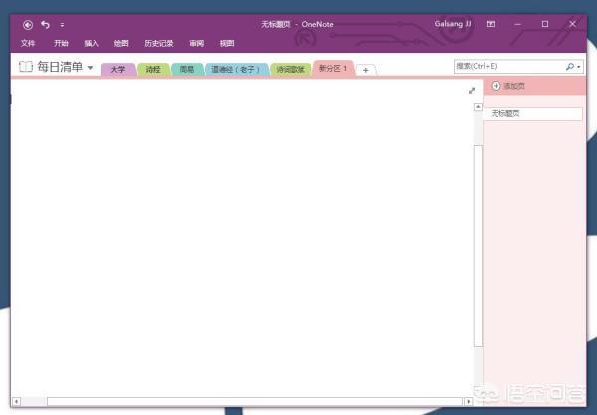The height and width of the screenshot is (415, 597).
Task: Open the 历史记录 ribbon tab
Action: click(x=158, y=44)
